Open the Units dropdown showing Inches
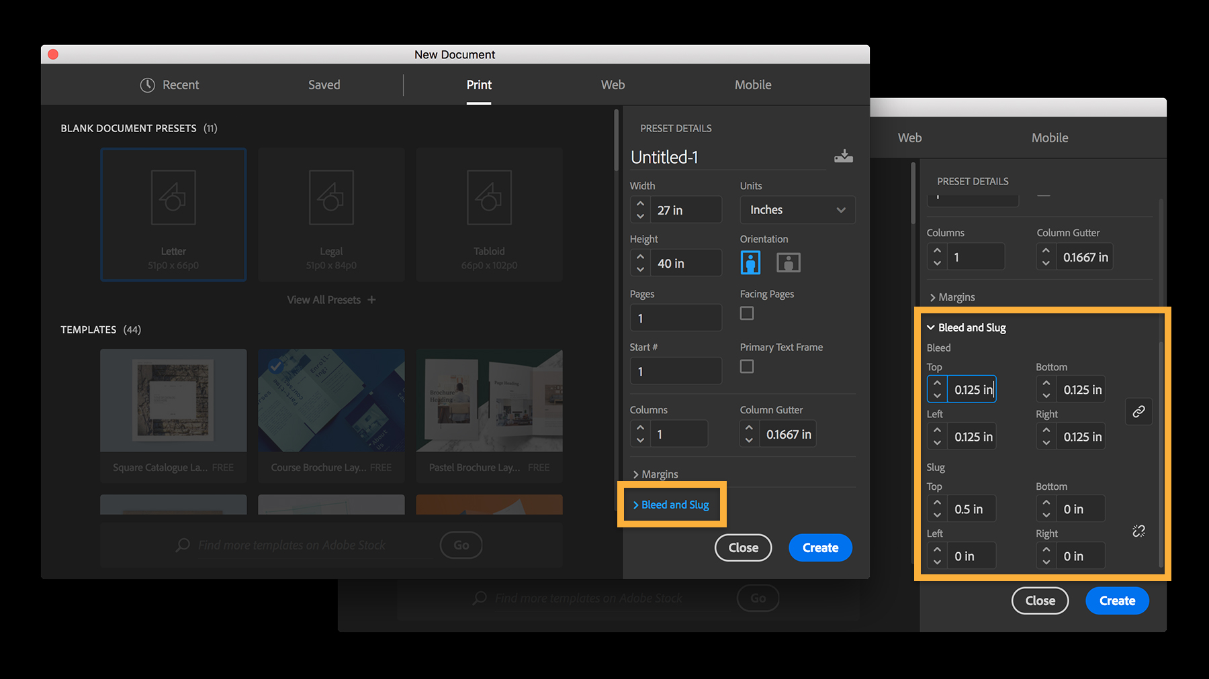The width and height of the screenshot is (1209, 679). click(x=797, y=209)
